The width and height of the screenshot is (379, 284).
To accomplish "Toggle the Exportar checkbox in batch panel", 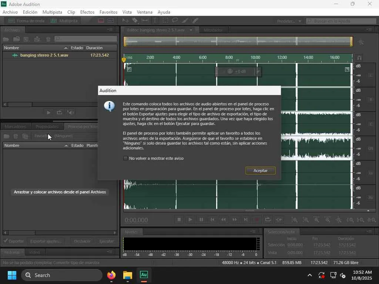I will pyautogui.click(x=6, y=241).
